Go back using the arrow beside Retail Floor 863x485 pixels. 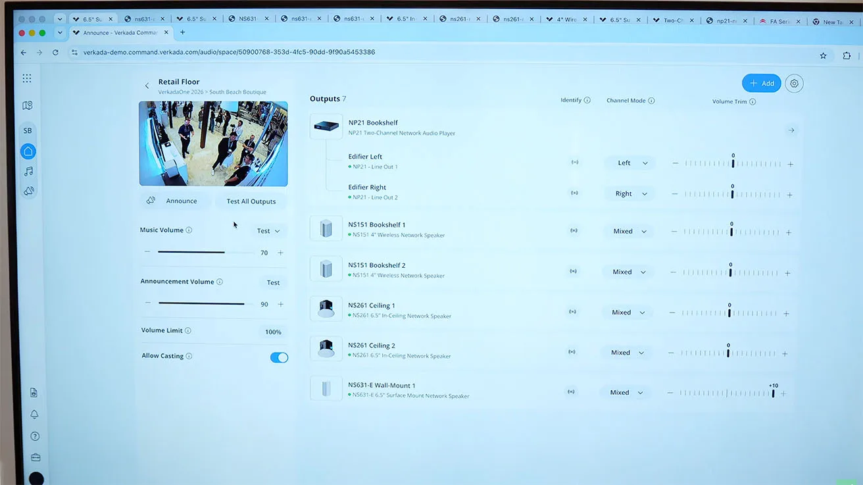(147, 86)
